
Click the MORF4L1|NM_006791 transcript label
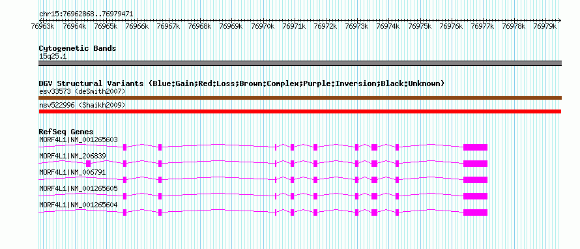click(72, 173)
